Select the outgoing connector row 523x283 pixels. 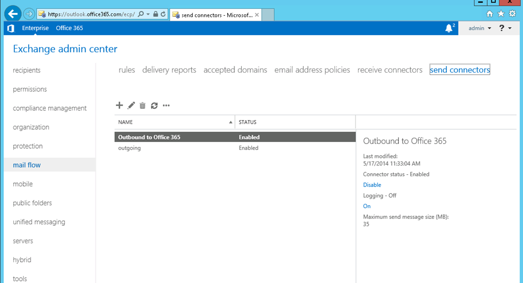(x=235, y=148)
